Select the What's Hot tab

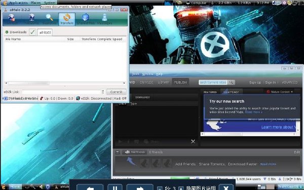point(231,92)
